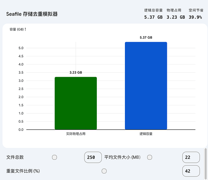Click the 4.0 y-axis tick label
208x180 pixels.
point(21,64)
